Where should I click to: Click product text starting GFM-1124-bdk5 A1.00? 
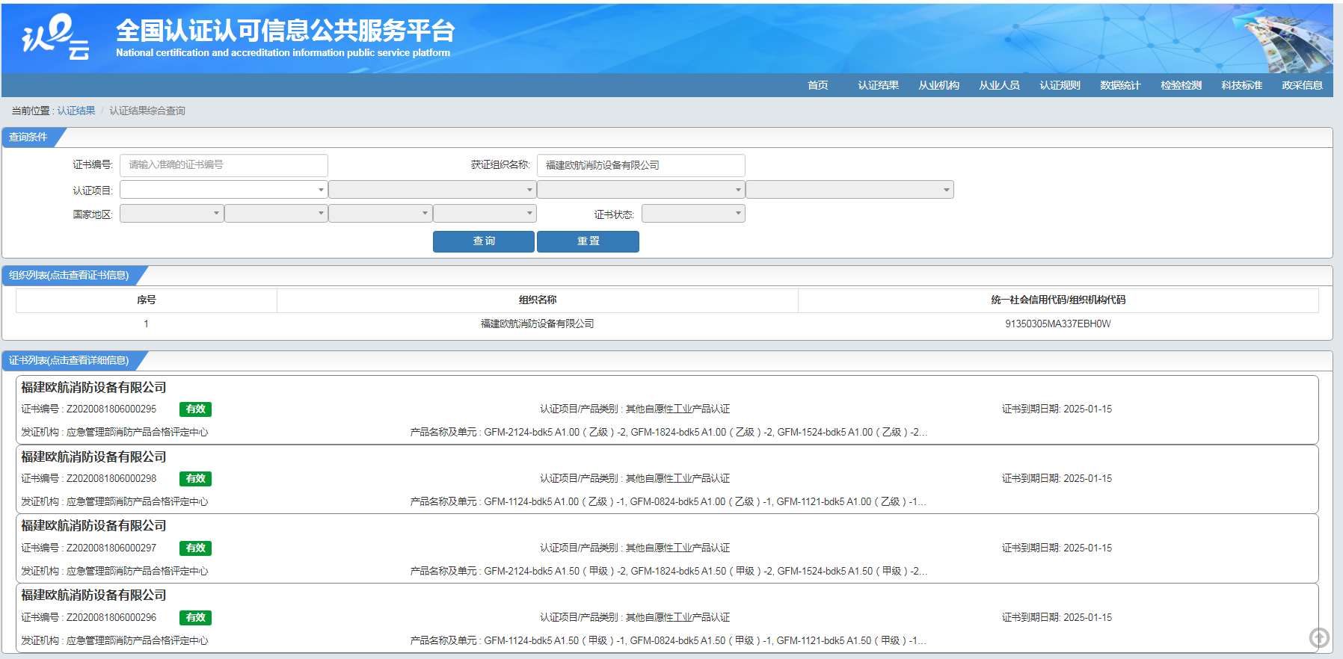click(x=669, y=501)
